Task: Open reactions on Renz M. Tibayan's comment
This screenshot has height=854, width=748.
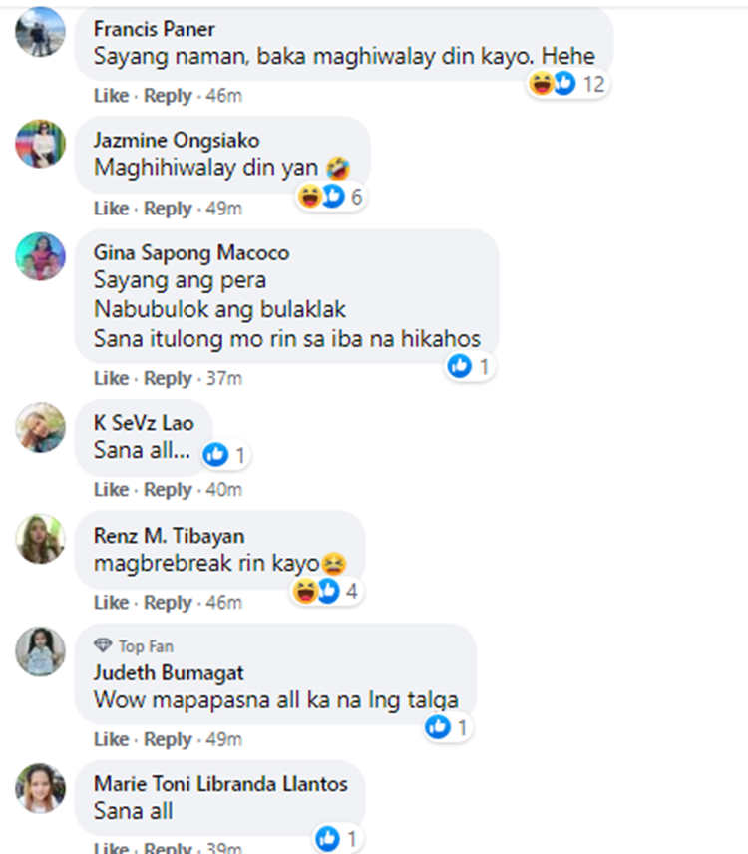Action: coord(326,591)
